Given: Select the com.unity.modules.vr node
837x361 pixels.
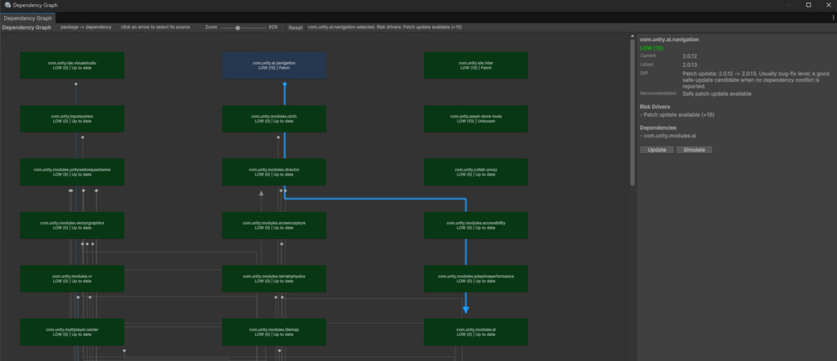Looking at the screenshot, I should (72, 278).
